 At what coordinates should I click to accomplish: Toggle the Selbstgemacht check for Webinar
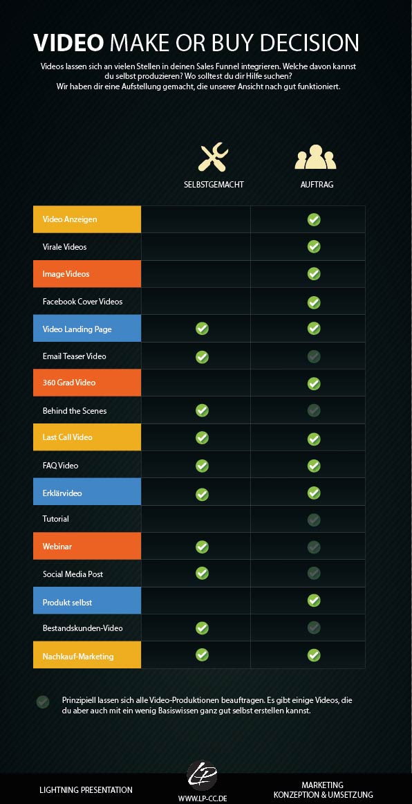(x=202, y=547)
